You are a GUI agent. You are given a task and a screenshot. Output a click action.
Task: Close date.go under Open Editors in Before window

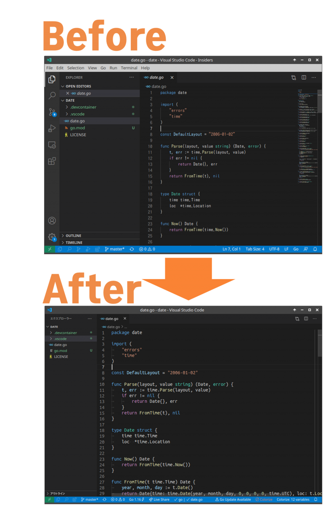[67, 93]
